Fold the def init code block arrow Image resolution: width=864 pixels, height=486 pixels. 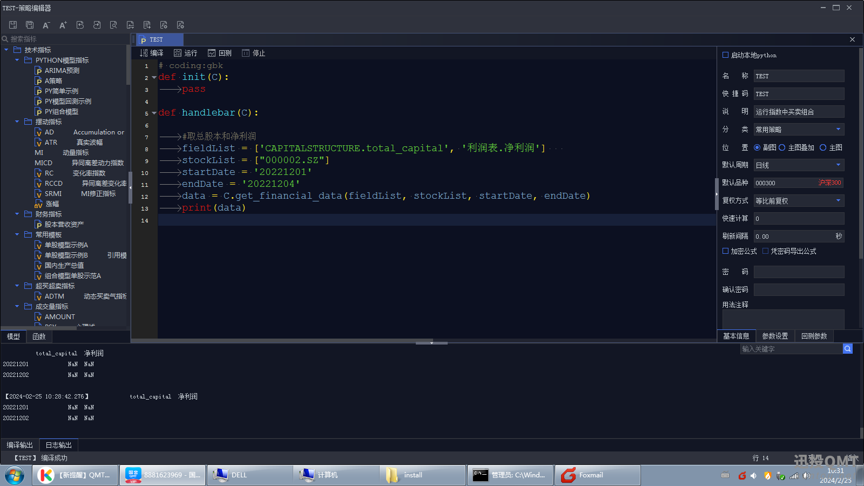coord(154,77)
